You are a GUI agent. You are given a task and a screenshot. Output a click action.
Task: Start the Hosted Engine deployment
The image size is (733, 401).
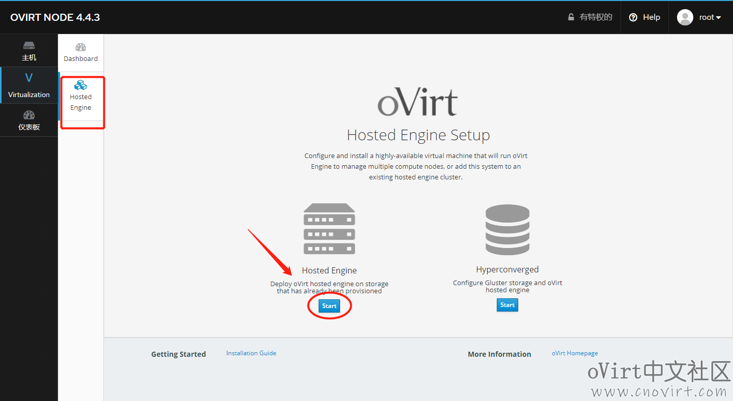click(x=329, y=306)
